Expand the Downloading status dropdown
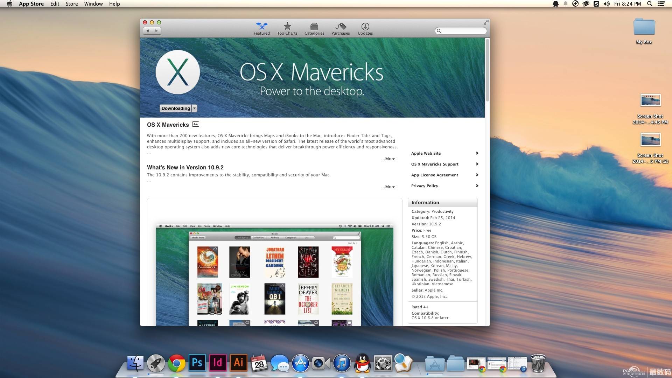Image resolution: width=672 pixels, height=378 pixels. pyautogui.click(x=194, y=108)
